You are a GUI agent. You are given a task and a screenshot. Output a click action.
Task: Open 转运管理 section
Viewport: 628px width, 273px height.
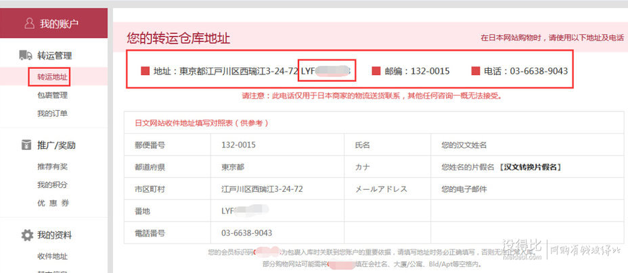54,55
